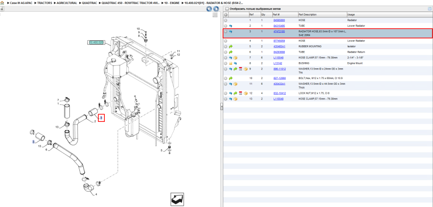Click 'Lower Radiator' usage text for TUBE 84315495

pos(356,25)
